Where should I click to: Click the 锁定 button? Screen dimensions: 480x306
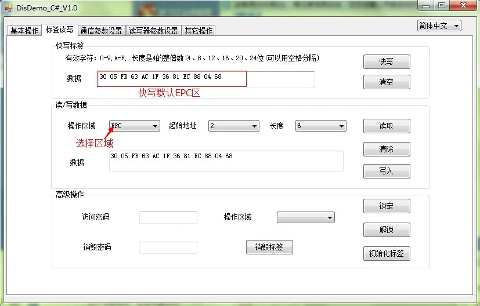[387, 206]
